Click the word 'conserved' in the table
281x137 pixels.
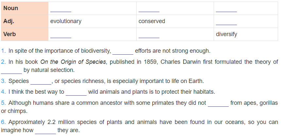[152, 21]
